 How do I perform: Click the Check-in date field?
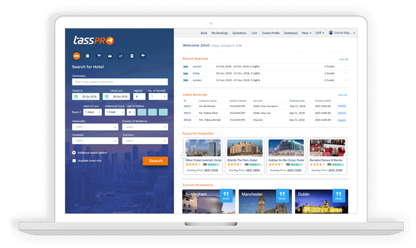tap(86, 97)
